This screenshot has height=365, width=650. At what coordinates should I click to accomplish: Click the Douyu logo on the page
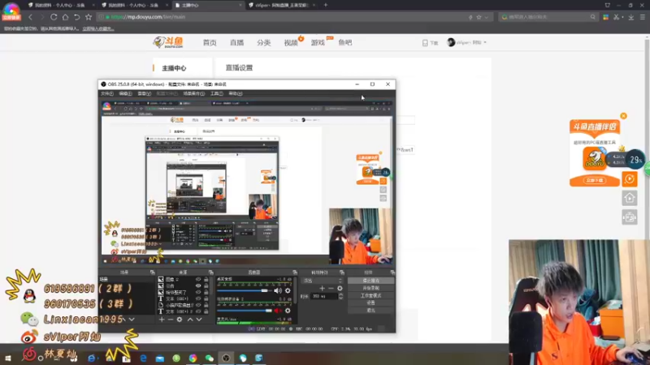[168, 42]
